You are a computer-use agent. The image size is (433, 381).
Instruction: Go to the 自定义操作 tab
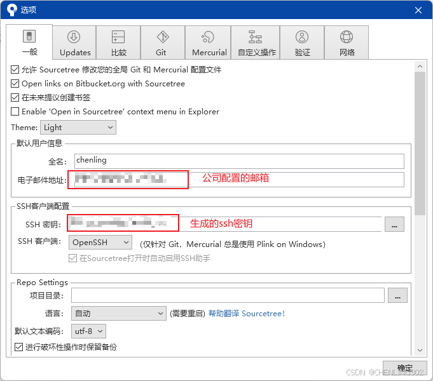pos(256,43)
